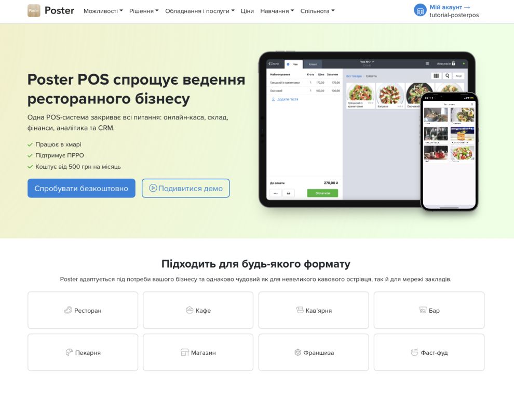Screen dimensions: 514x399
Task: Open the Ціни page
Action: tap(247, 11)
